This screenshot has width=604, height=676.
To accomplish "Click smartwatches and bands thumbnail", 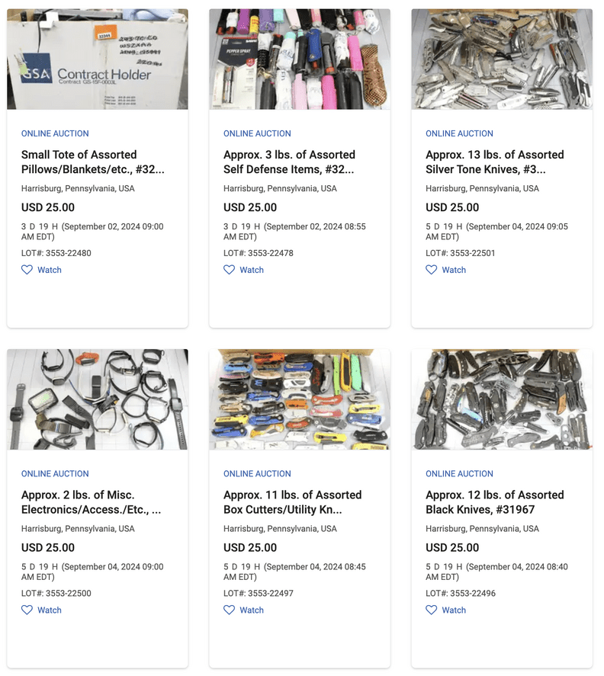I will point(98,399).
